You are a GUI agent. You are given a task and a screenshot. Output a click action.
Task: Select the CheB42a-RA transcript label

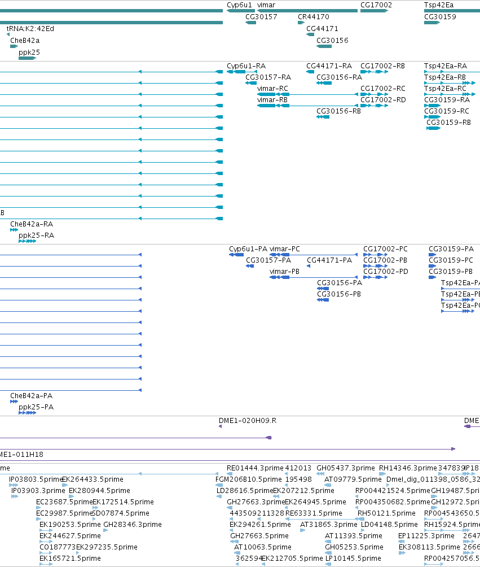32,224
